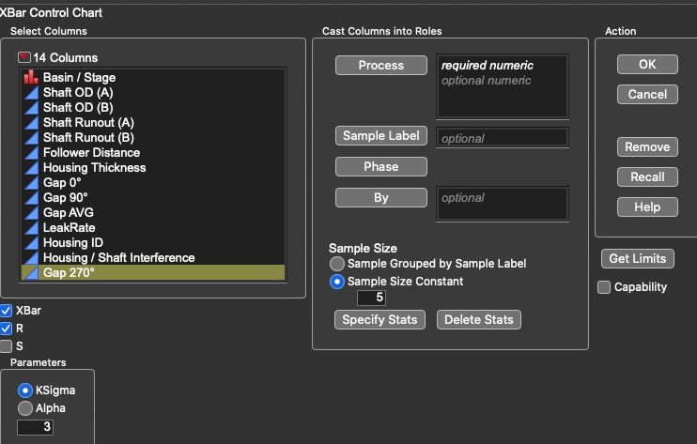Click the sample size constant value field
697x444 pixels.
(371, 298)
